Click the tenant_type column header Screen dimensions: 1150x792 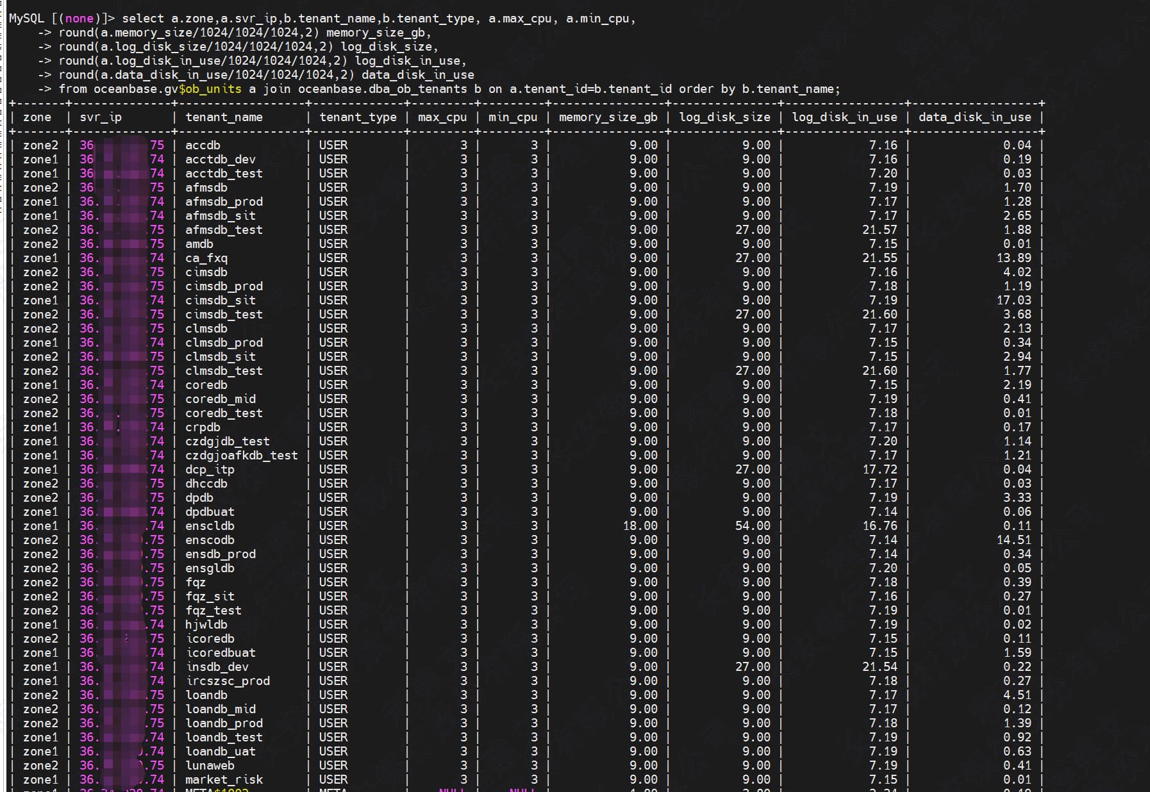coord(358,117)
